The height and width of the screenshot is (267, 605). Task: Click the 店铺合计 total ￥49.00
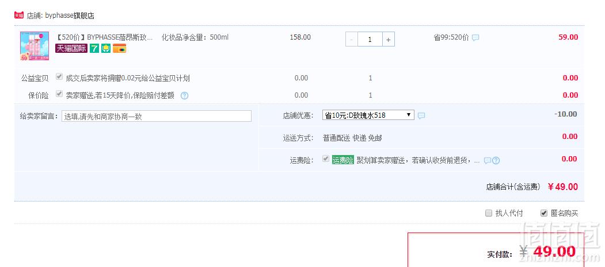tap(562, 187)
